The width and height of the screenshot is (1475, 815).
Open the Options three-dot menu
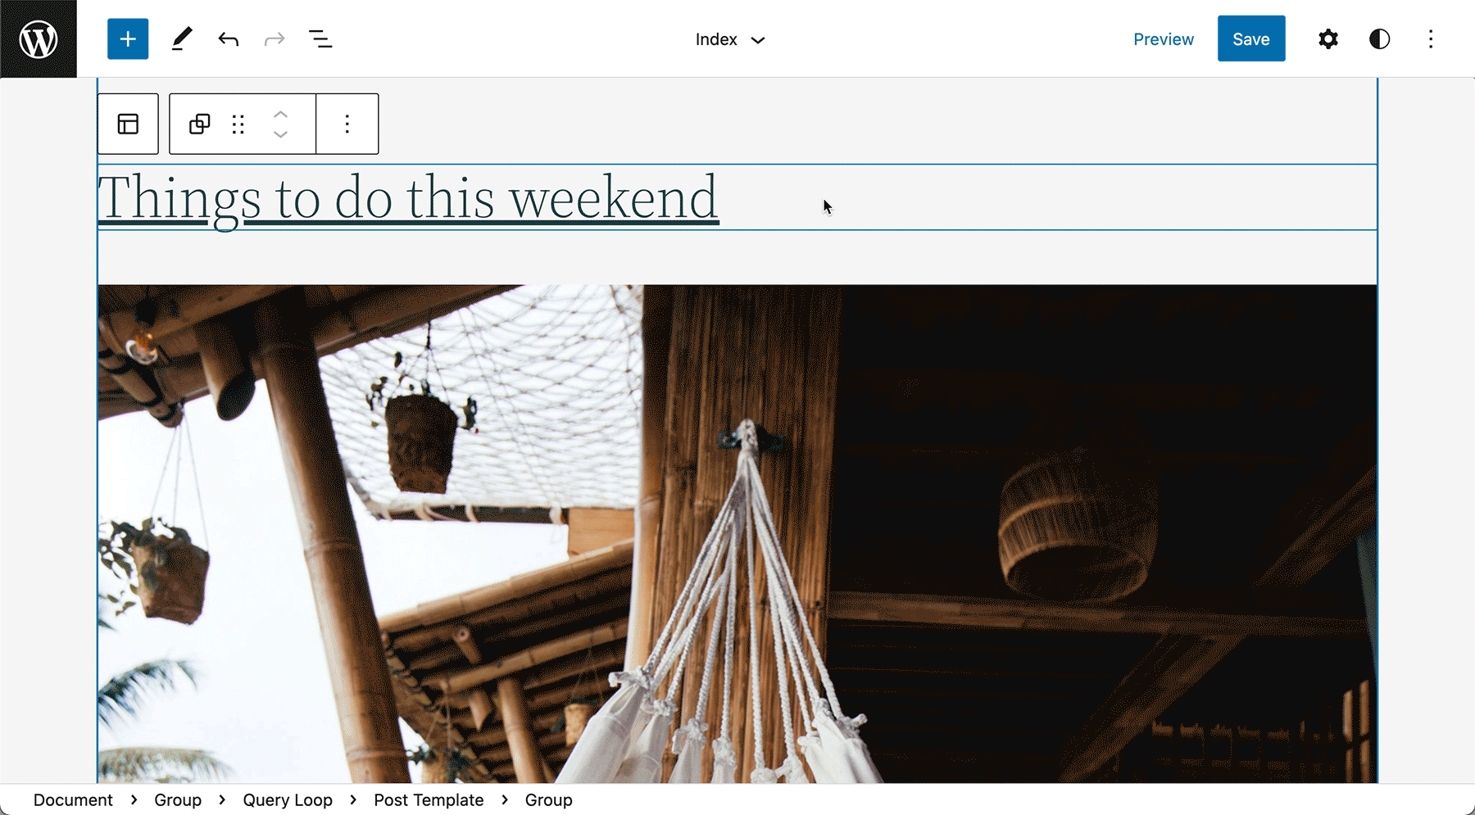(1431, 39)
